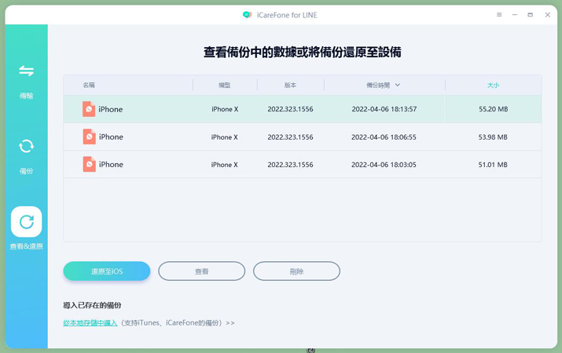Click backup file icon for 53.98 MB entry
The image size is (562, 353).
pos(90,136)
